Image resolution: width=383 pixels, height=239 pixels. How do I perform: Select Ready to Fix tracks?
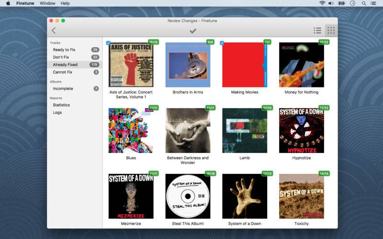(75, 50)
